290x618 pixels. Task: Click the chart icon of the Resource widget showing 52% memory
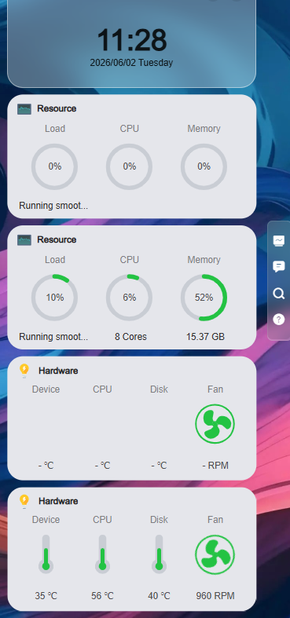(24, 240)
